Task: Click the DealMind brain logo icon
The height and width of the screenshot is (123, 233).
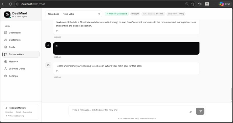Action: coord(7,14)
